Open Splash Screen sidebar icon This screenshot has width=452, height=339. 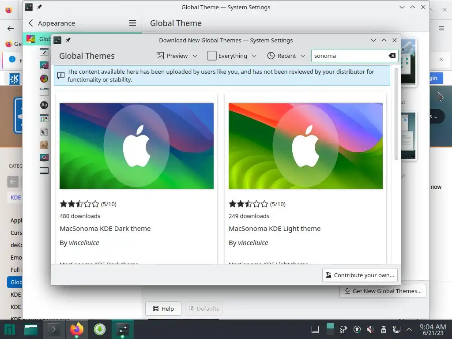click(x=44, y=158)
